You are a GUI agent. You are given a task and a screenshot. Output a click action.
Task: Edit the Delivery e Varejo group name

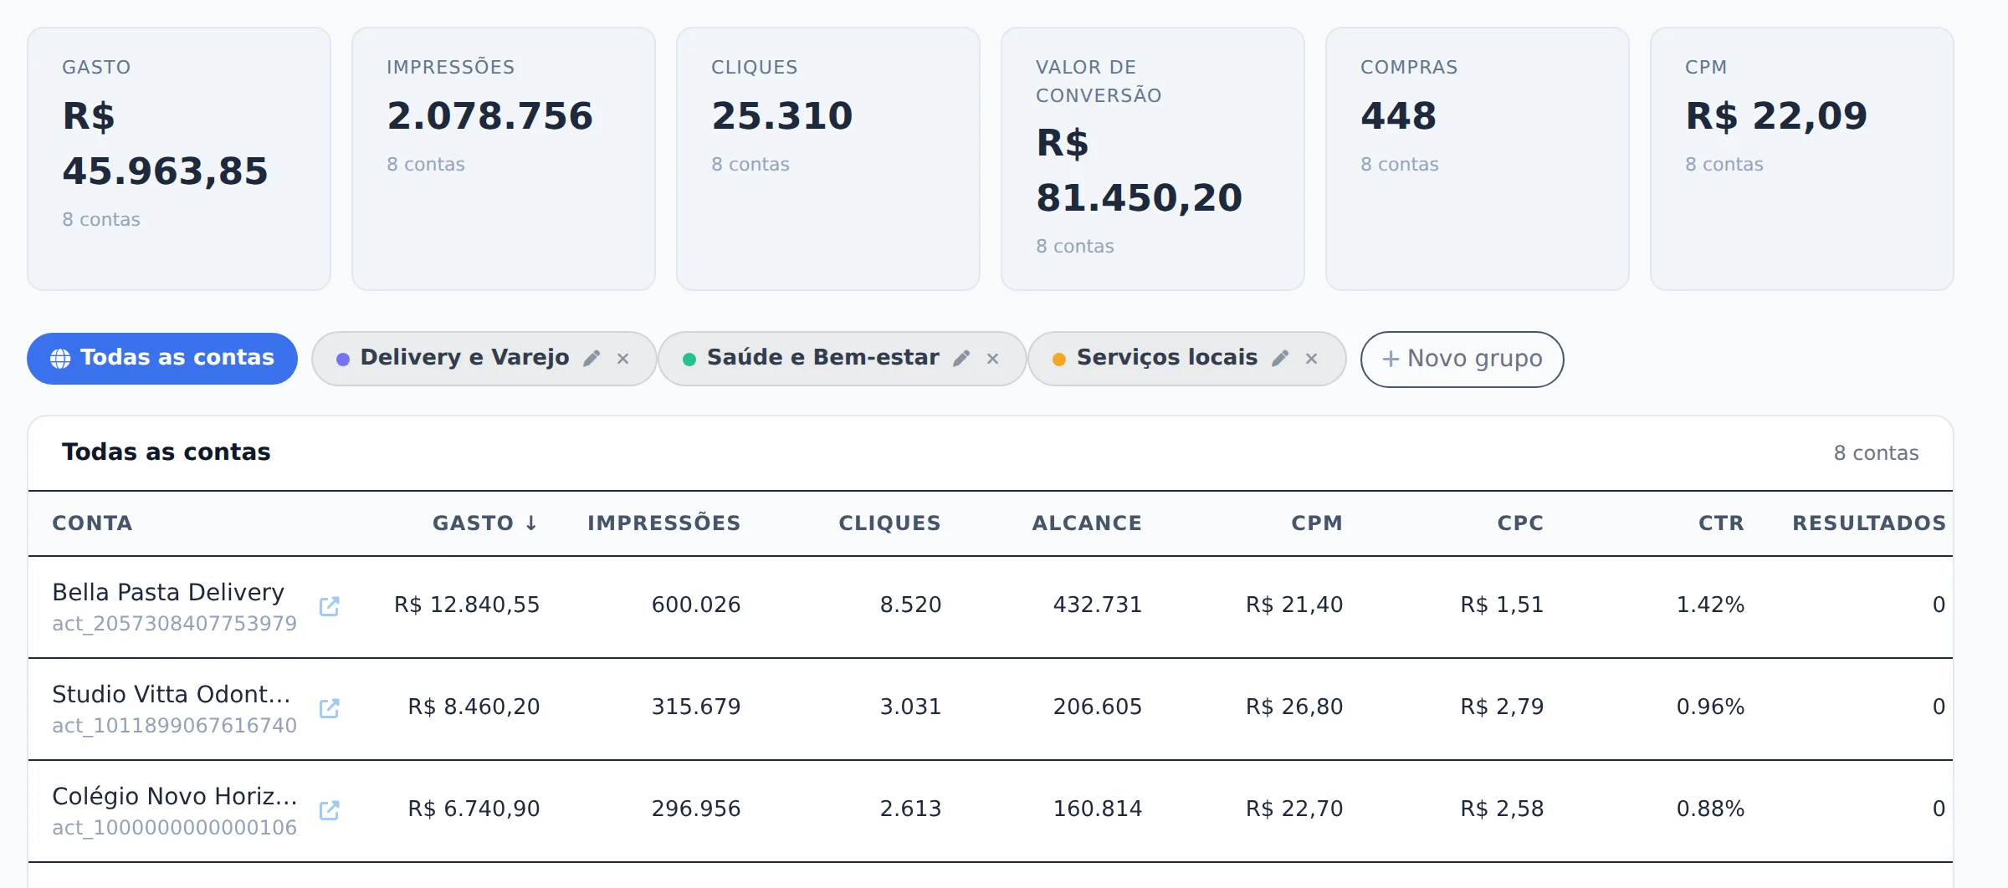(x=592, y=359)
